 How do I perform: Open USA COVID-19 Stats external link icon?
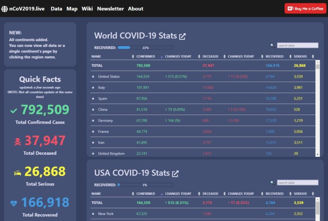tap(175, 174)
